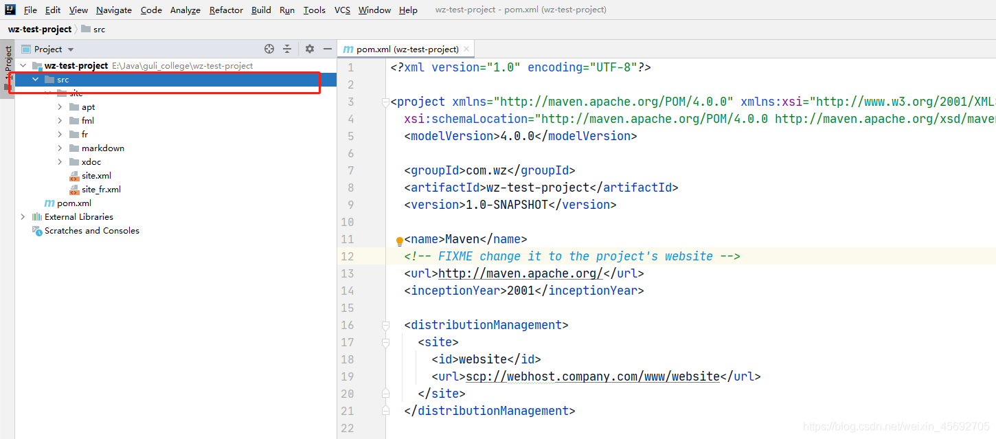Select site.xml in project tree
This screenshot has height=439, width=996.
pos(96,176)
